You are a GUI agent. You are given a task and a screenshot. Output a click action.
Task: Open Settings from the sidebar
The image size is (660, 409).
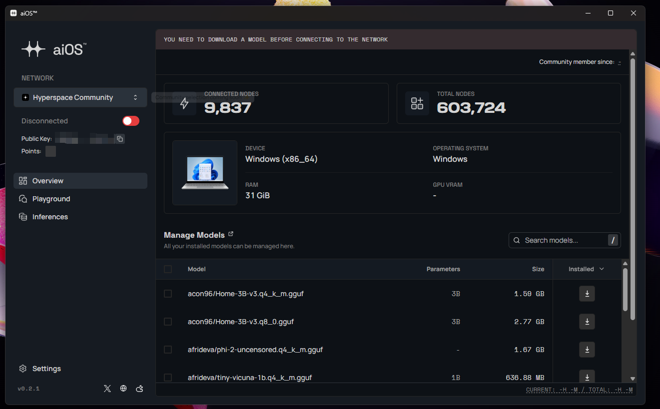click(x=46, y=369)
